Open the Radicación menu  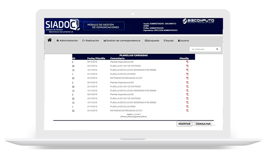coord(91,41)
